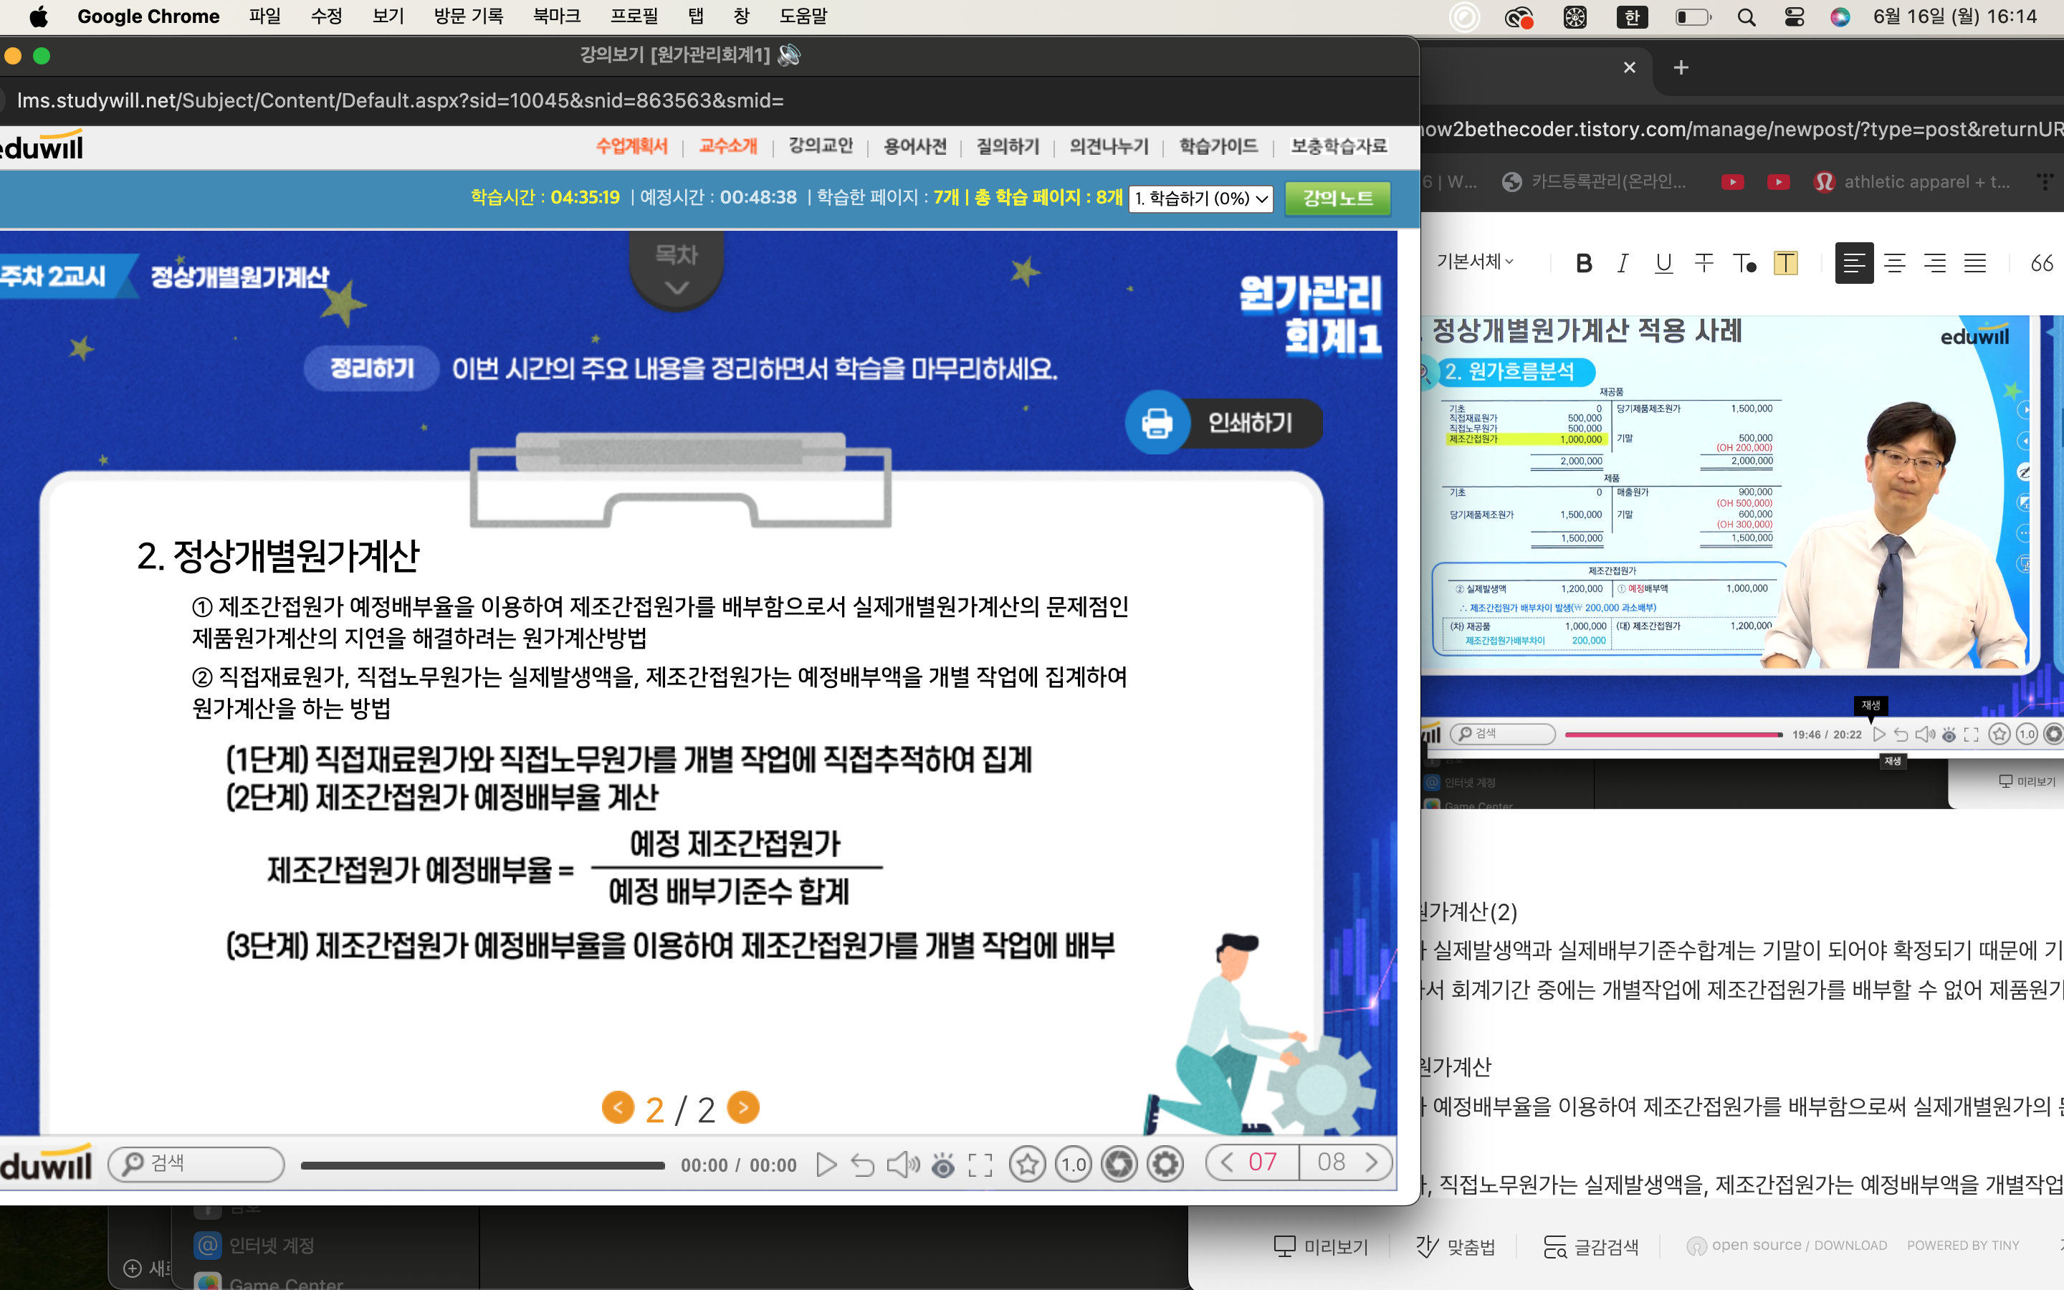Open the 기본서체 font dropdown
Image resolution: width=2064 pixels, height=1290 pixels.
point(1475,262)
